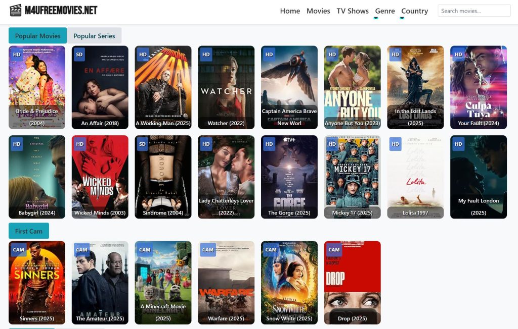
Task: Open In the Lost Lands (2025) poster
Action: 416,87
